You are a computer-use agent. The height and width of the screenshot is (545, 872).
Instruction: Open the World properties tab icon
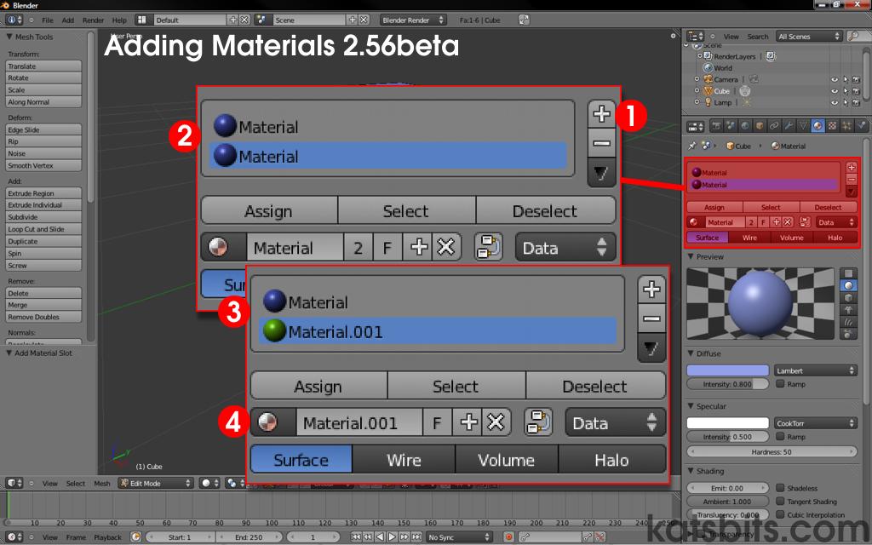coord(745,126)
